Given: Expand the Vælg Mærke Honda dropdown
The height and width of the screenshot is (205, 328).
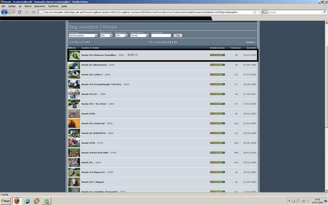Looking at the screenshot, I should [139, 36].
